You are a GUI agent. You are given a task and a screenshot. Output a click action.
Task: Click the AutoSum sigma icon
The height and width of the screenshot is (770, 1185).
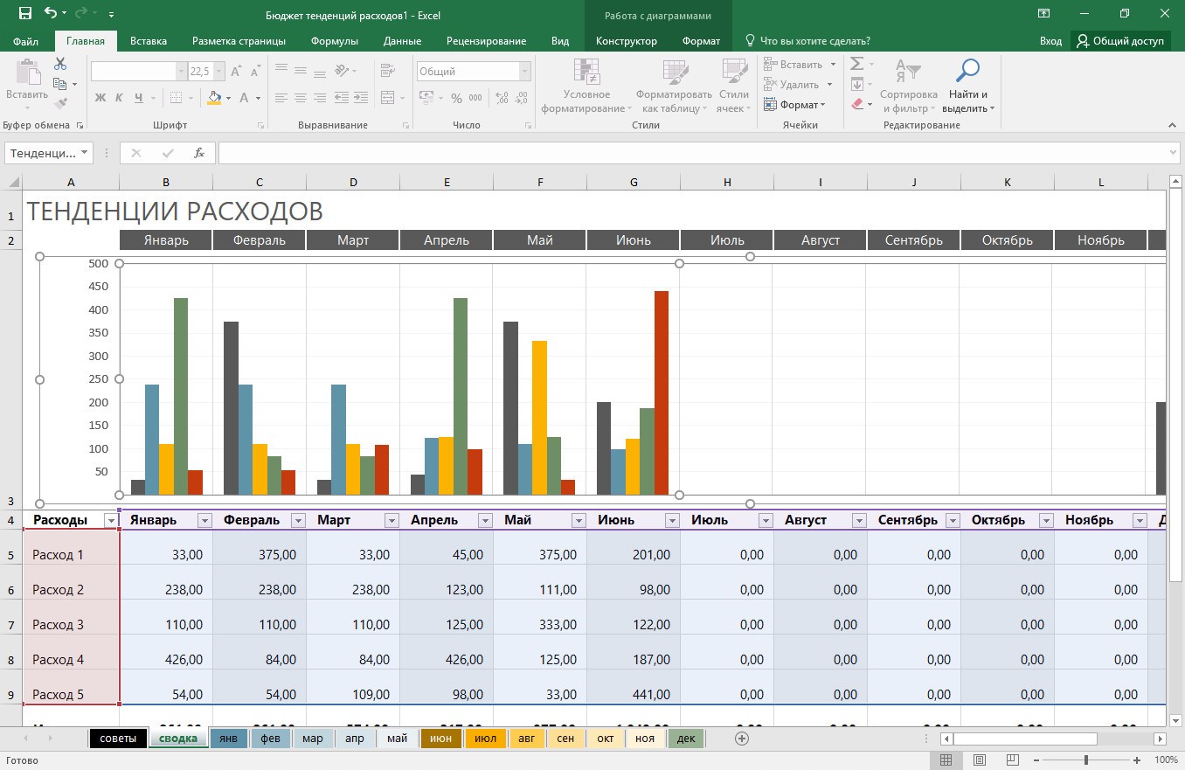point(857,64)
